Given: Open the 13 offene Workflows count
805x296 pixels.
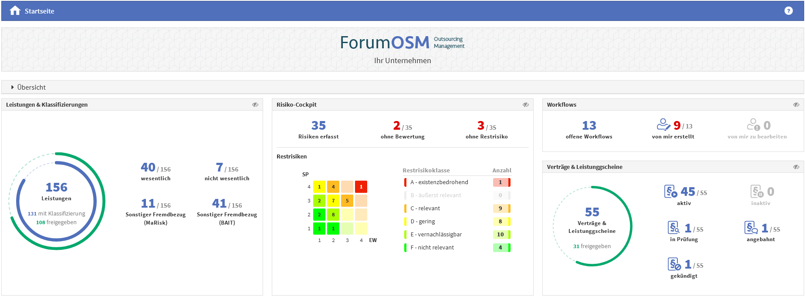Looking at the screenshot, I should (x=589, y=130).
